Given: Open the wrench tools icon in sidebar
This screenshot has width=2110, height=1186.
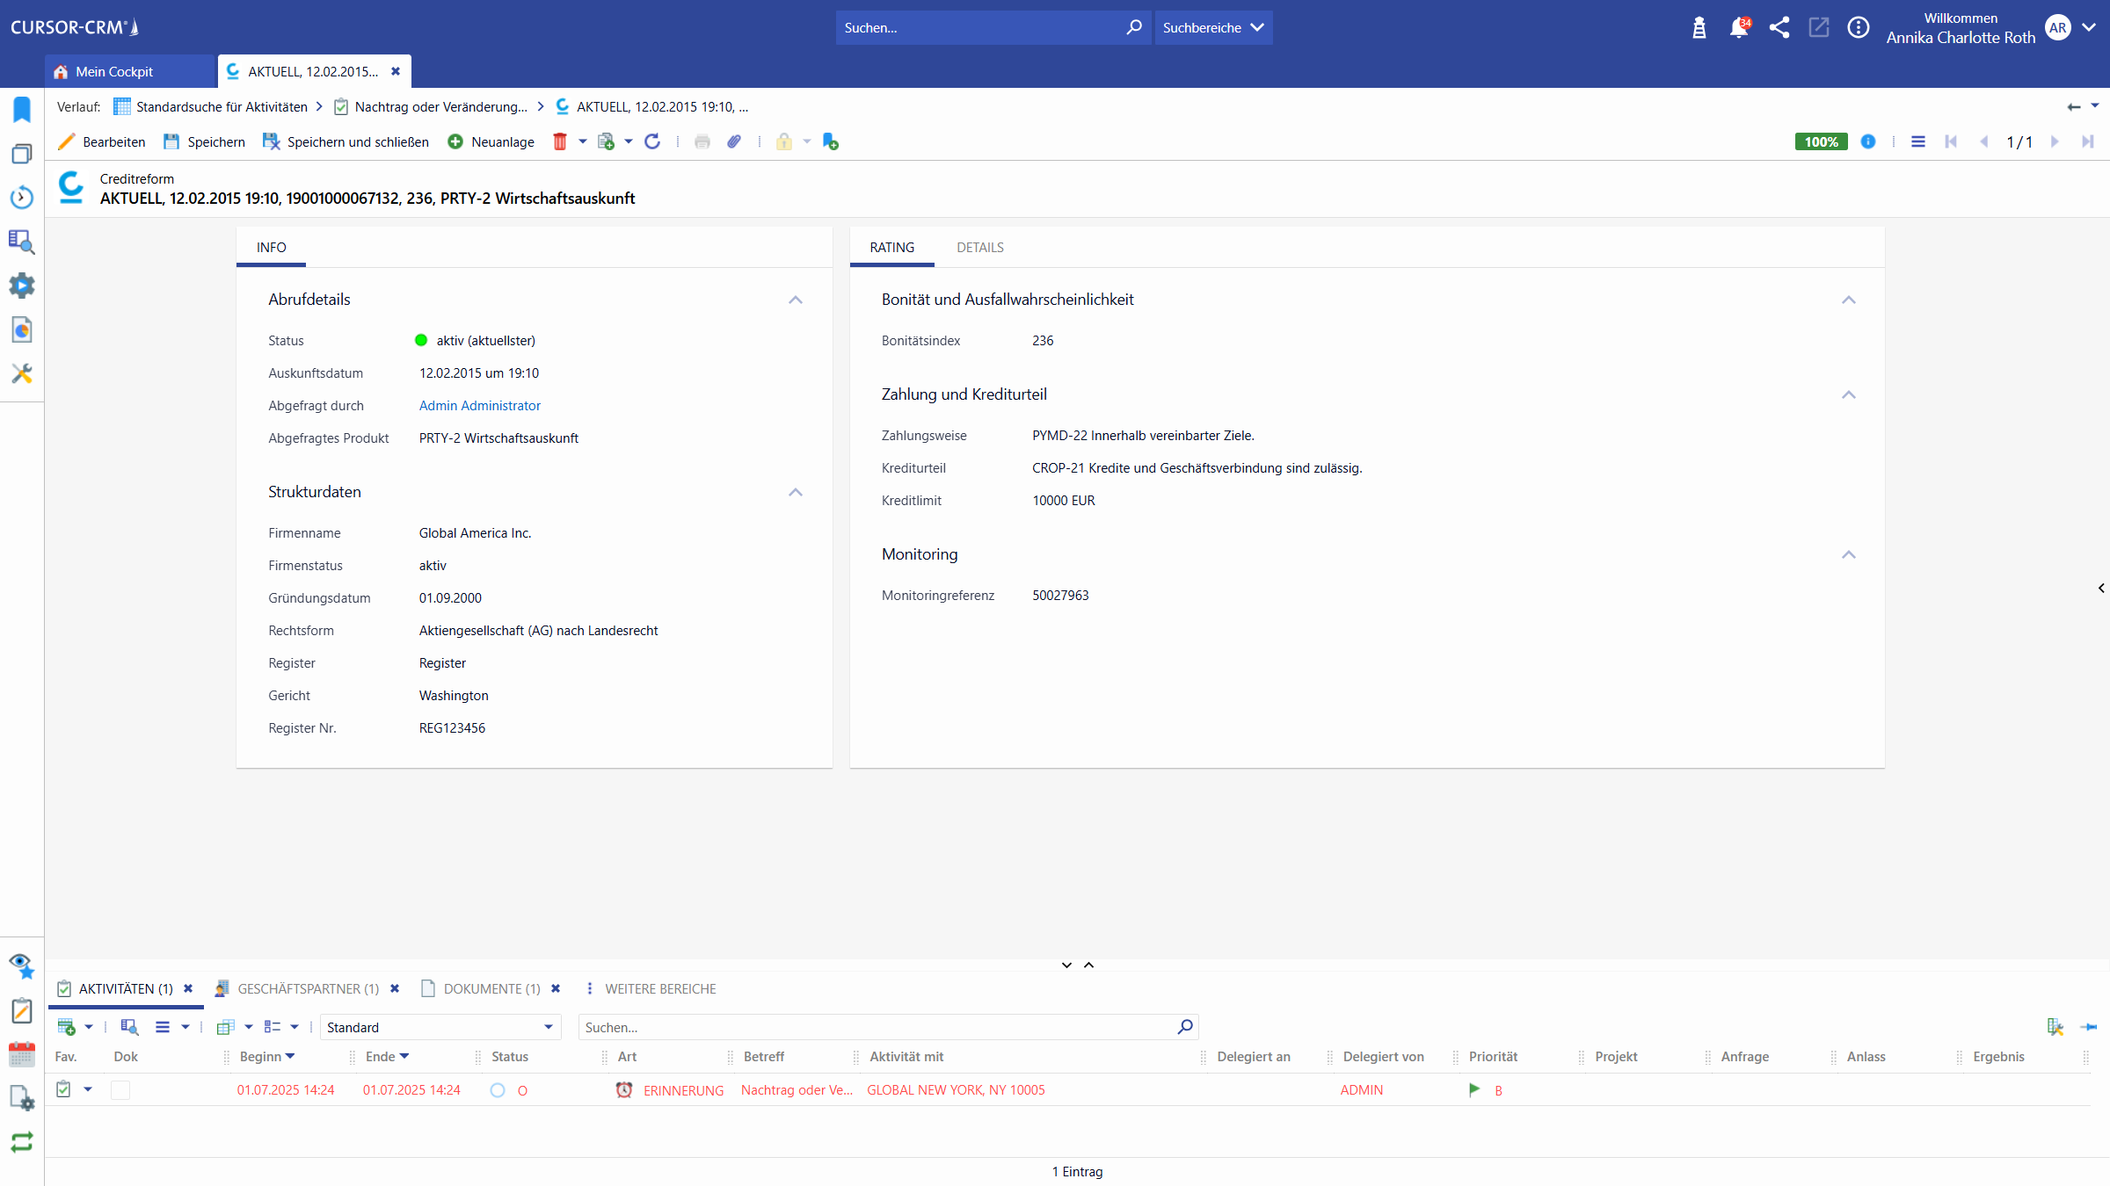Looking at the screenshot, I should pyautogui.click(x=22, y=373).
